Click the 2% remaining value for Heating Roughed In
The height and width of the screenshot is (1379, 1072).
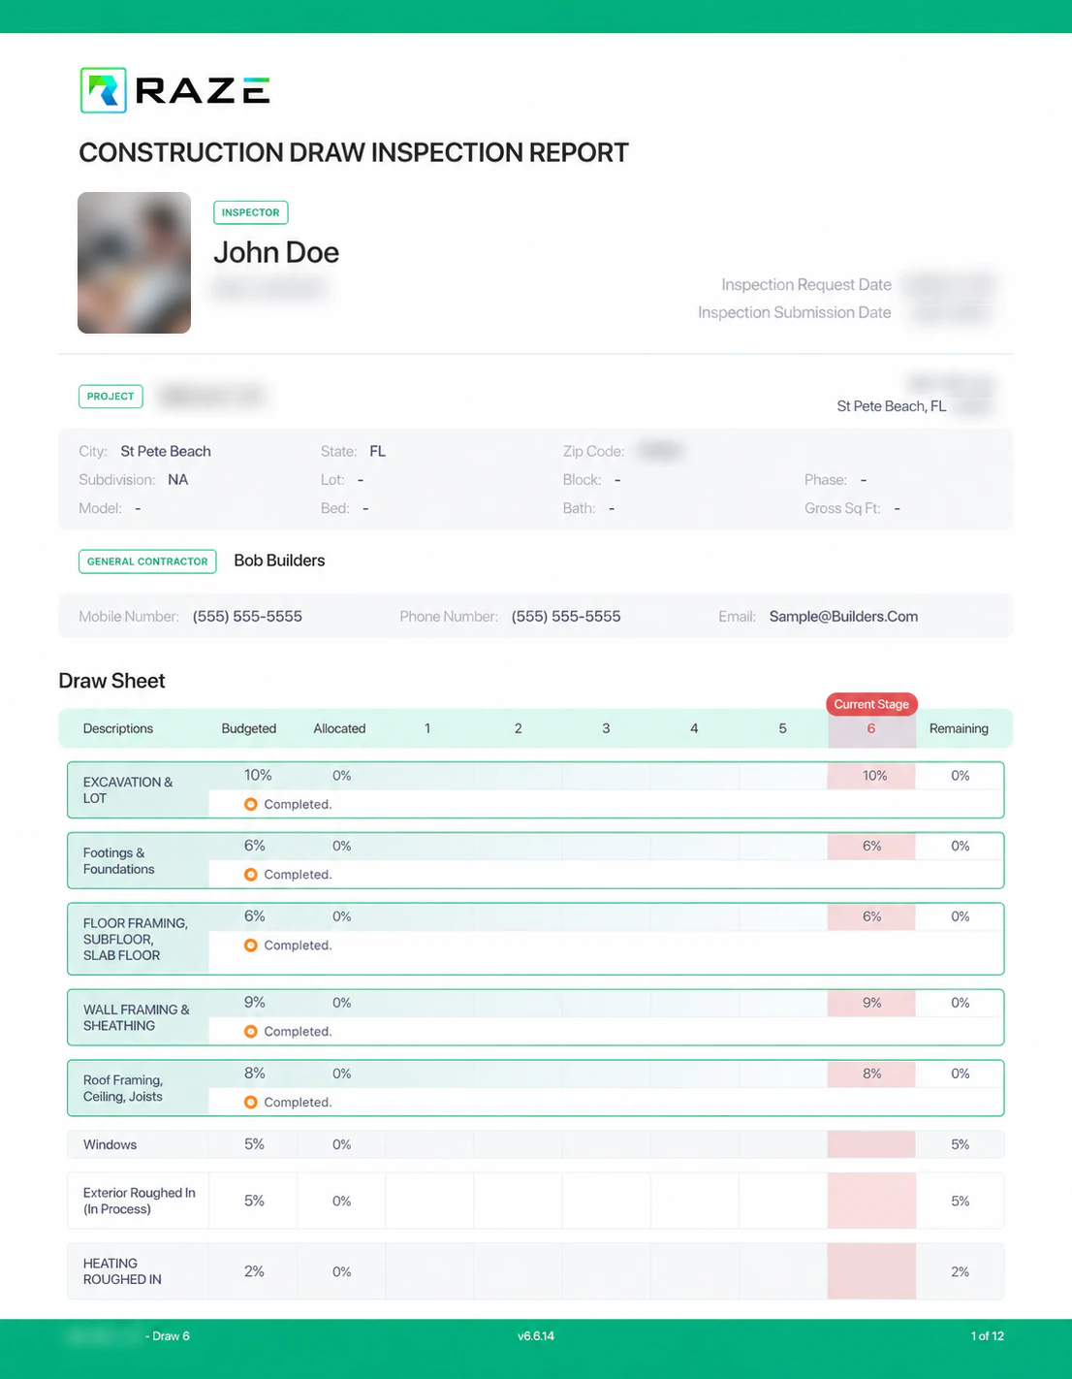960,1271
